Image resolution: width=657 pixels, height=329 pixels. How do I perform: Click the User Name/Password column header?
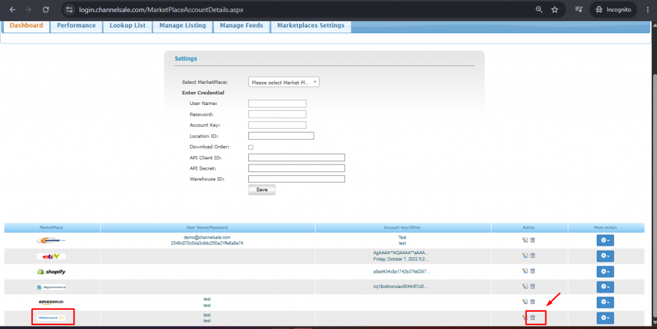click(x=207, y=227)
